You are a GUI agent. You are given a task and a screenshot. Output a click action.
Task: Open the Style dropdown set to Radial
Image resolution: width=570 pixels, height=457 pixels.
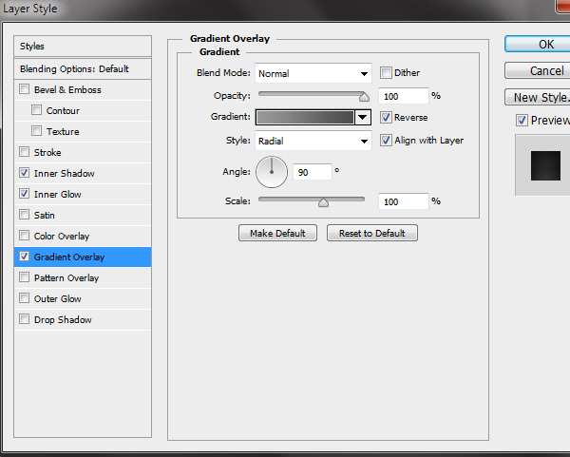313,141
